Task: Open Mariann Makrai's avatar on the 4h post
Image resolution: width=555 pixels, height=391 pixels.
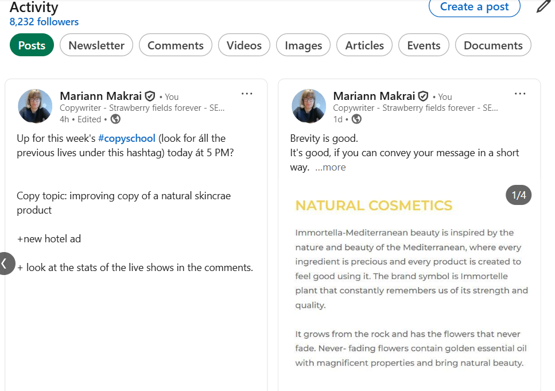Action: (35, 106)
